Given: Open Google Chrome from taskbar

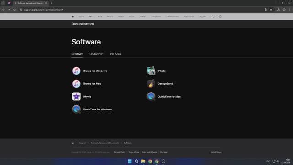Looking at the screenshot, I should (150, 161).
